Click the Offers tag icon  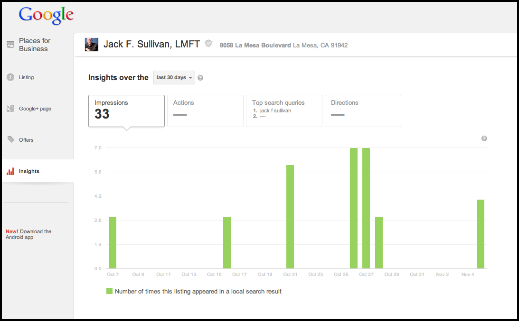click(x=11, y=139)
